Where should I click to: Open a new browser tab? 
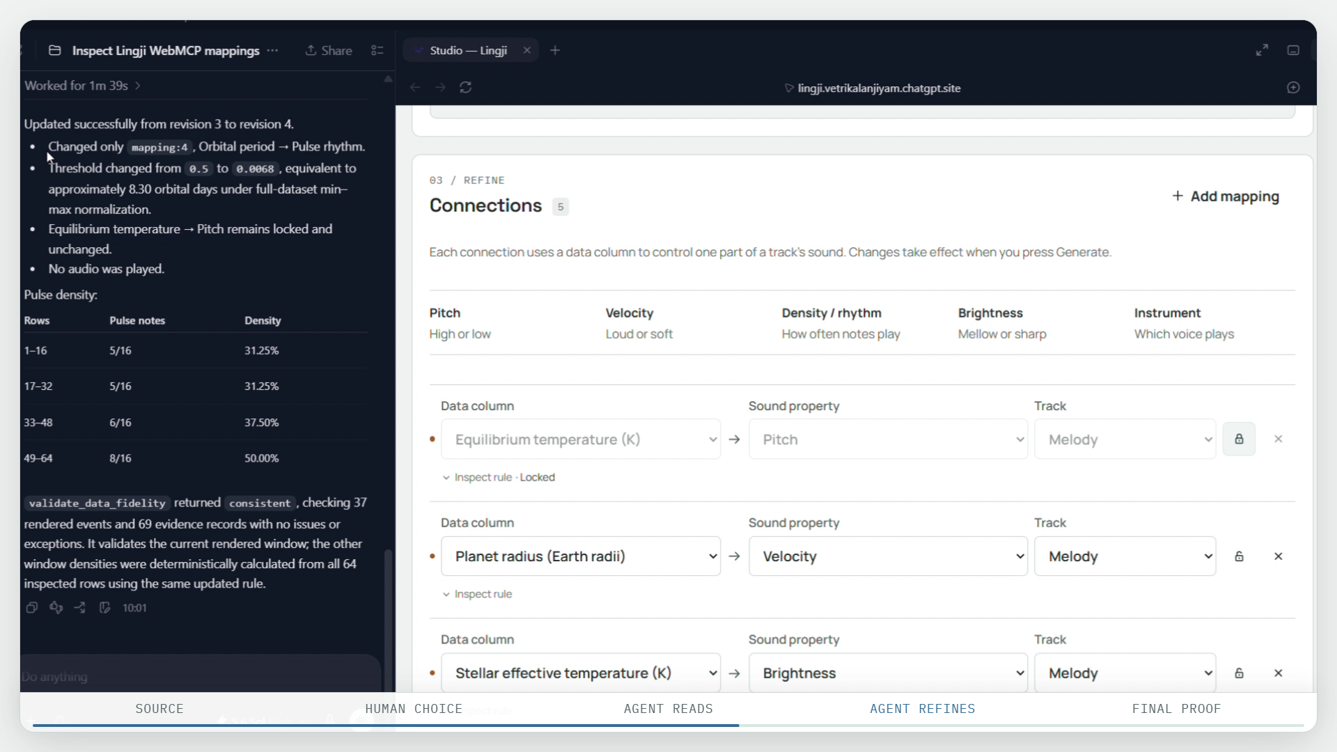tap(555, 50)
